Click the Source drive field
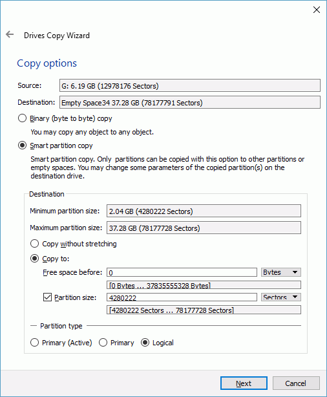327x397 pixels. [x=190, y=85]
